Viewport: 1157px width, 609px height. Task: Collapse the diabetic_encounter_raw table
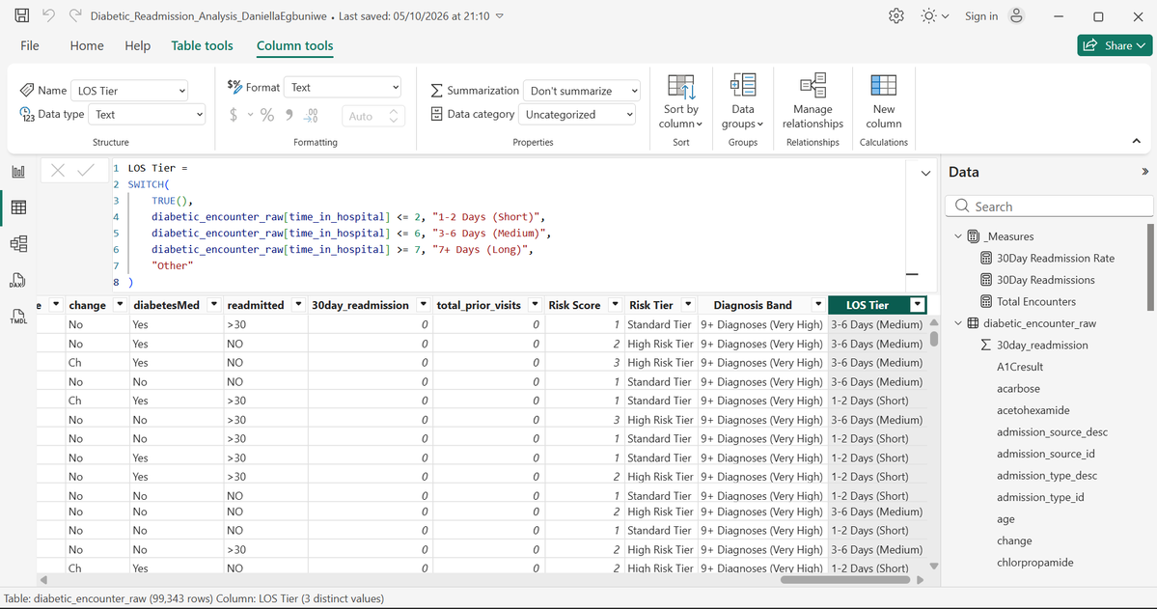(x=958, y=323)
